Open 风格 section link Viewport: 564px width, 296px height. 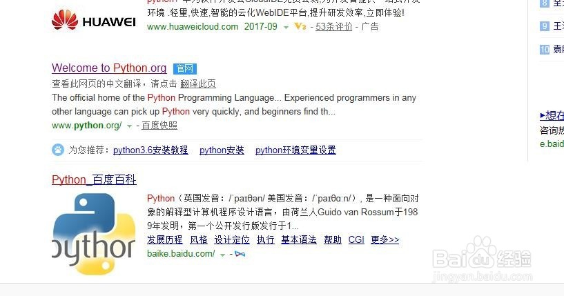pyautogui.click(x=199, y=239)
